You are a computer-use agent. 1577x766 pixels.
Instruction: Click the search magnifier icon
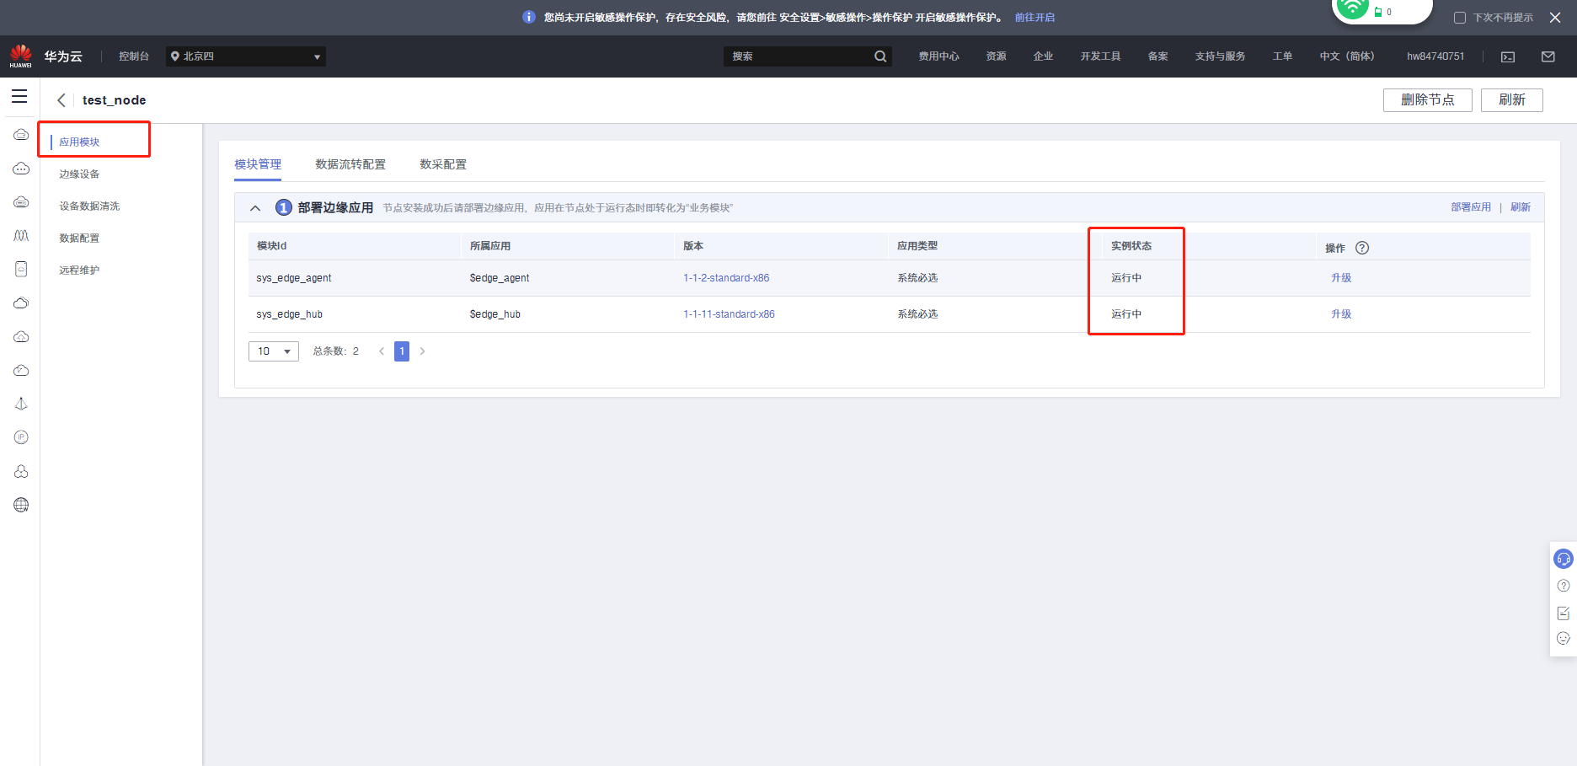[880, 56]
